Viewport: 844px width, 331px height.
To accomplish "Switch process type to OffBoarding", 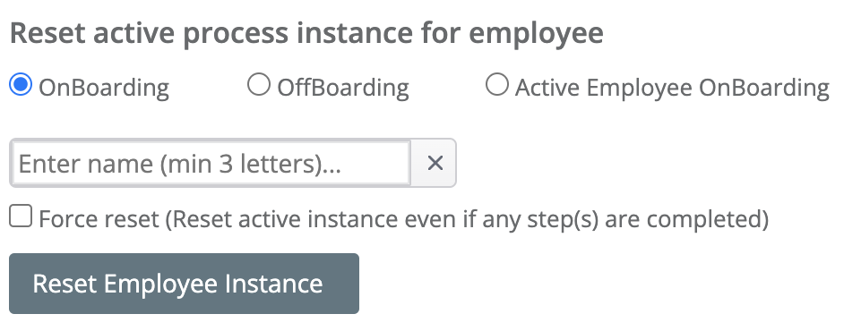I will point(258,85).
